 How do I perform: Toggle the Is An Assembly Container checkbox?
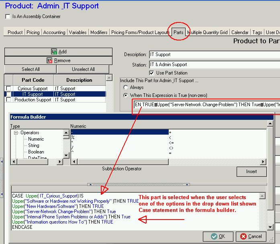coord(8,16)
